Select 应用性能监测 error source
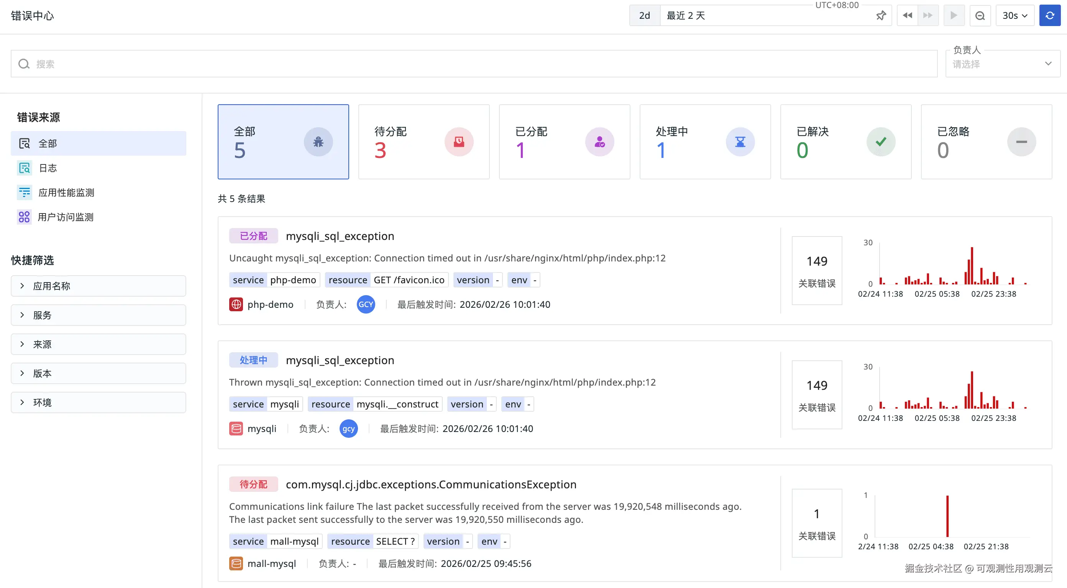 pos(66,192)
